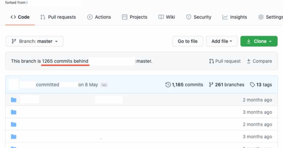
Task: Click the Pull request link in the branch banner
Action: (225, 61)
